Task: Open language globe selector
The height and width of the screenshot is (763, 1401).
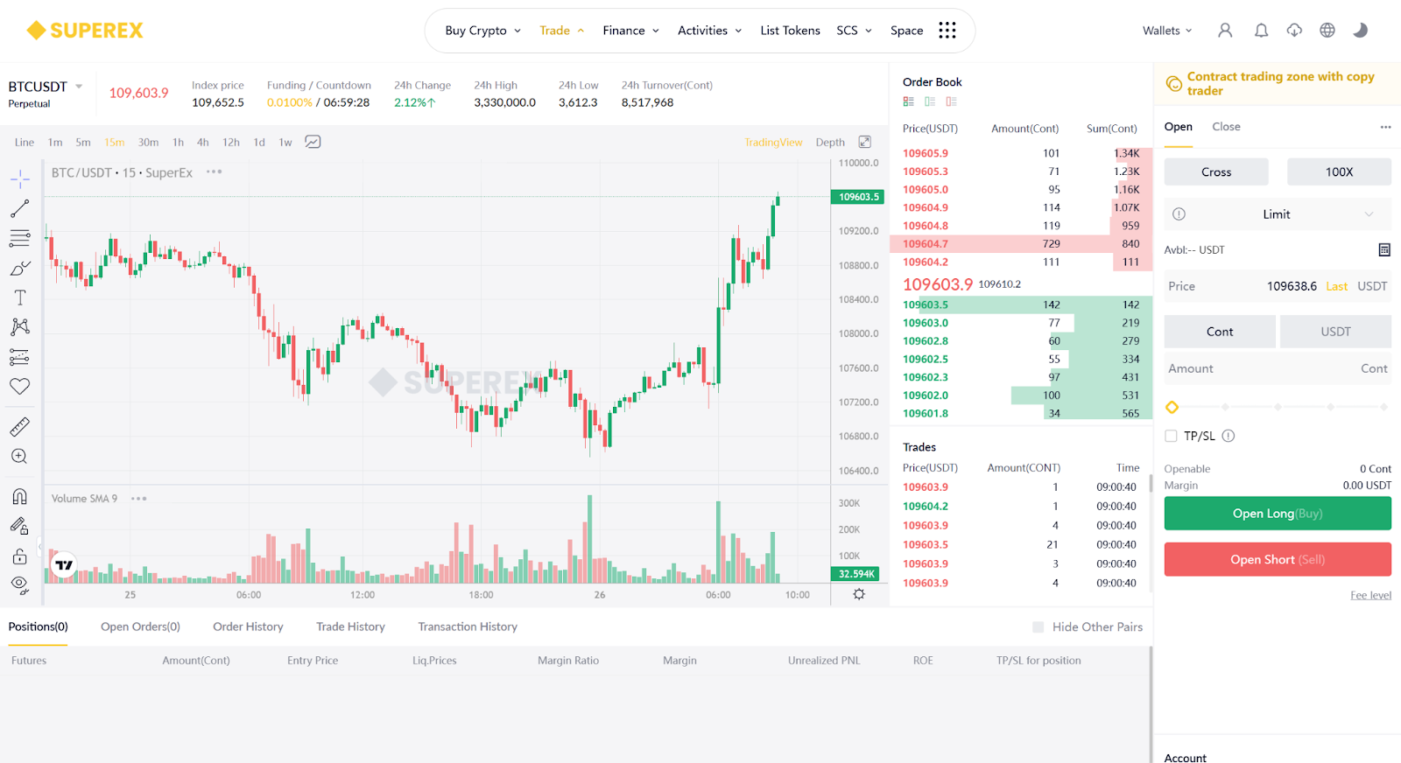Action: pyautogui.click(x=1327, y=31)
